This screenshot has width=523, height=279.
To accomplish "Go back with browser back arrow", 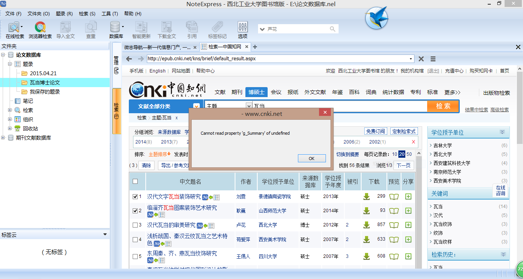I will click(x=129, y=59).
